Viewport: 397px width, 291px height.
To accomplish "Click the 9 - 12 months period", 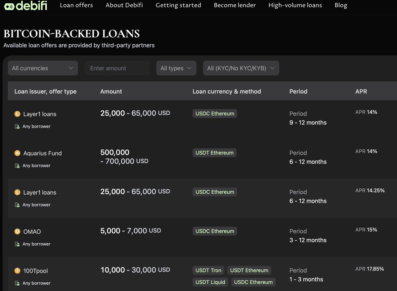I will coord(308,123).
